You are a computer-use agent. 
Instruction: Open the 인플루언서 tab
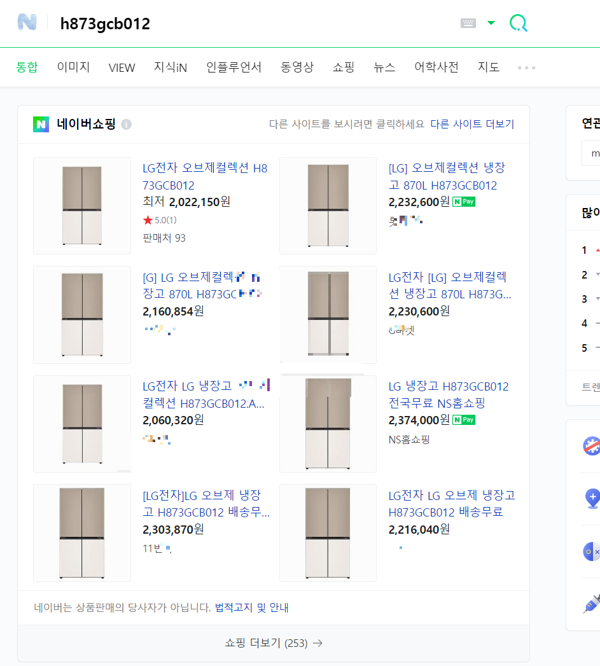pos(234,67)
